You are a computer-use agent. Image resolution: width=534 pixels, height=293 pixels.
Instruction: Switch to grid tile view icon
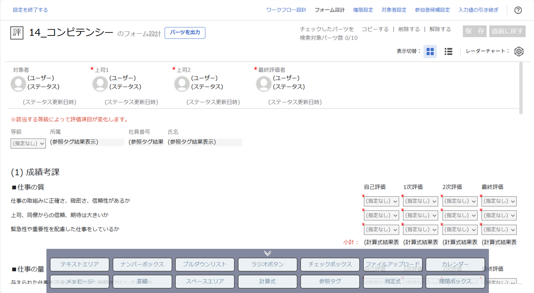point(430,51)
